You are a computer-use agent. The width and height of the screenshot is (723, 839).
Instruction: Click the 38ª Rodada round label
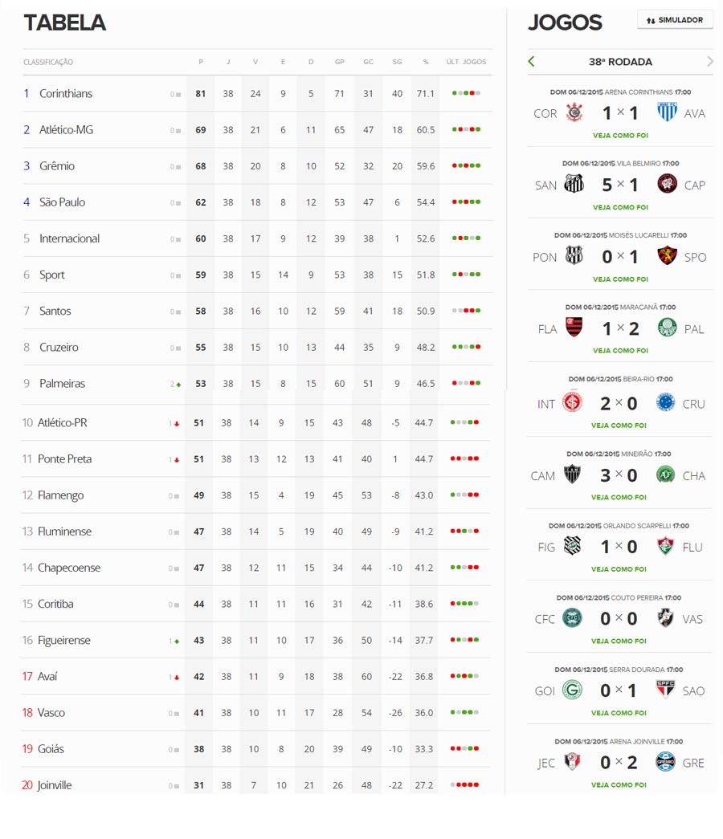coord(620,62)
